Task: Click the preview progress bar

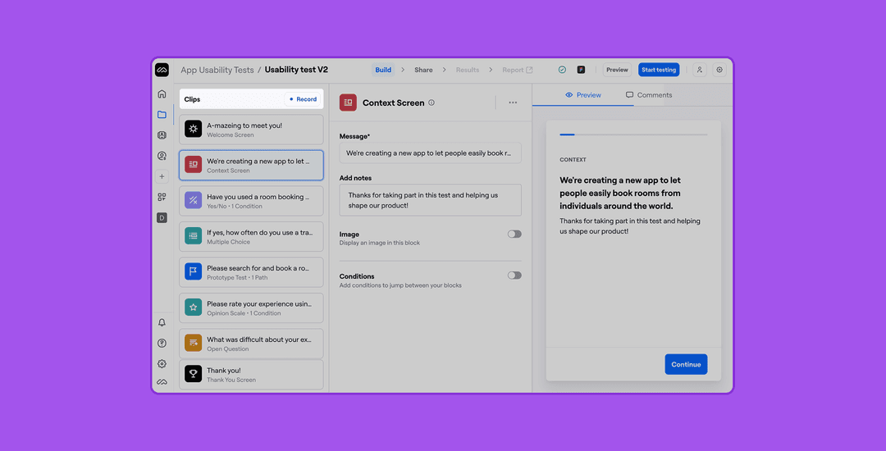Action: (x=633, y=135)
